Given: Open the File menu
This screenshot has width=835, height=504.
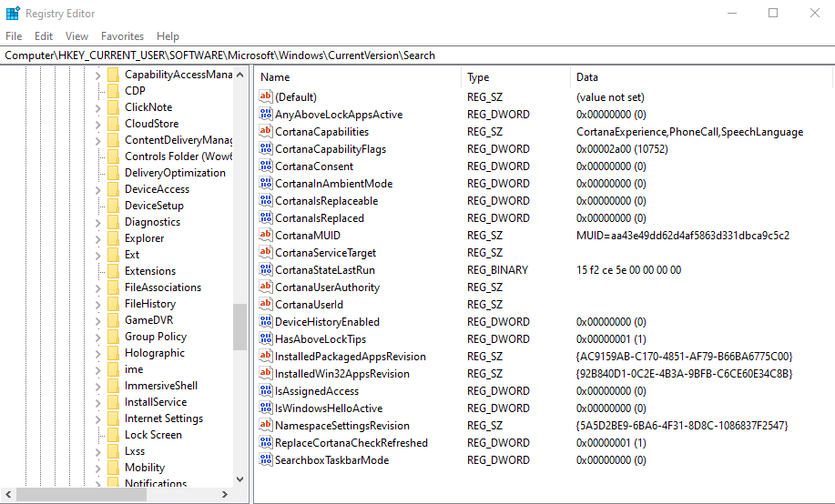Looking at the screenshot, I should pyautogui.click(x=14, y=36).
